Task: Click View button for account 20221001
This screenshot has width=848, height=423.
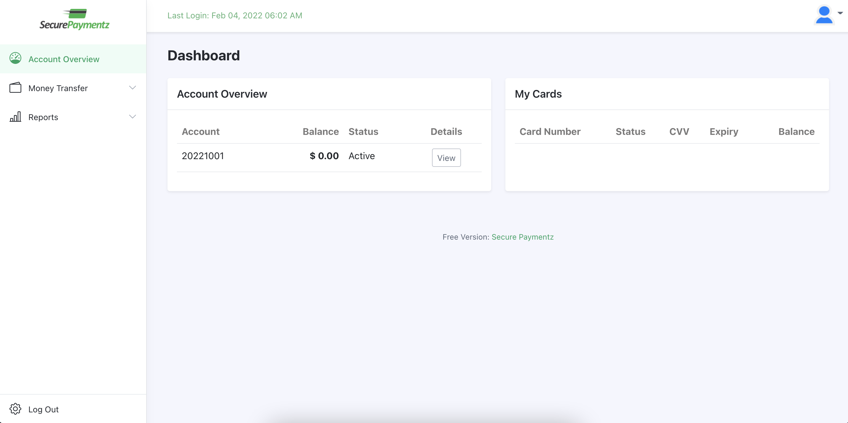Action: (446, 157)
